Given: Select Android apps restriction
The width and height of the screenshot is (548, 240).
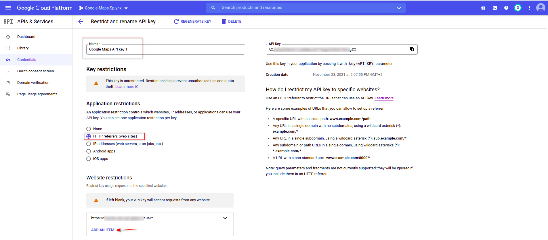Looking at the screenshot, I should [89, 151].
